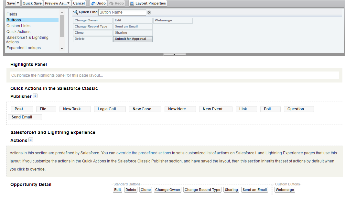Select Submit for Approval palette button
Image resolution: width=345 pixels, height=199 pixels.
pyautogui.click(x=133, y=39)
